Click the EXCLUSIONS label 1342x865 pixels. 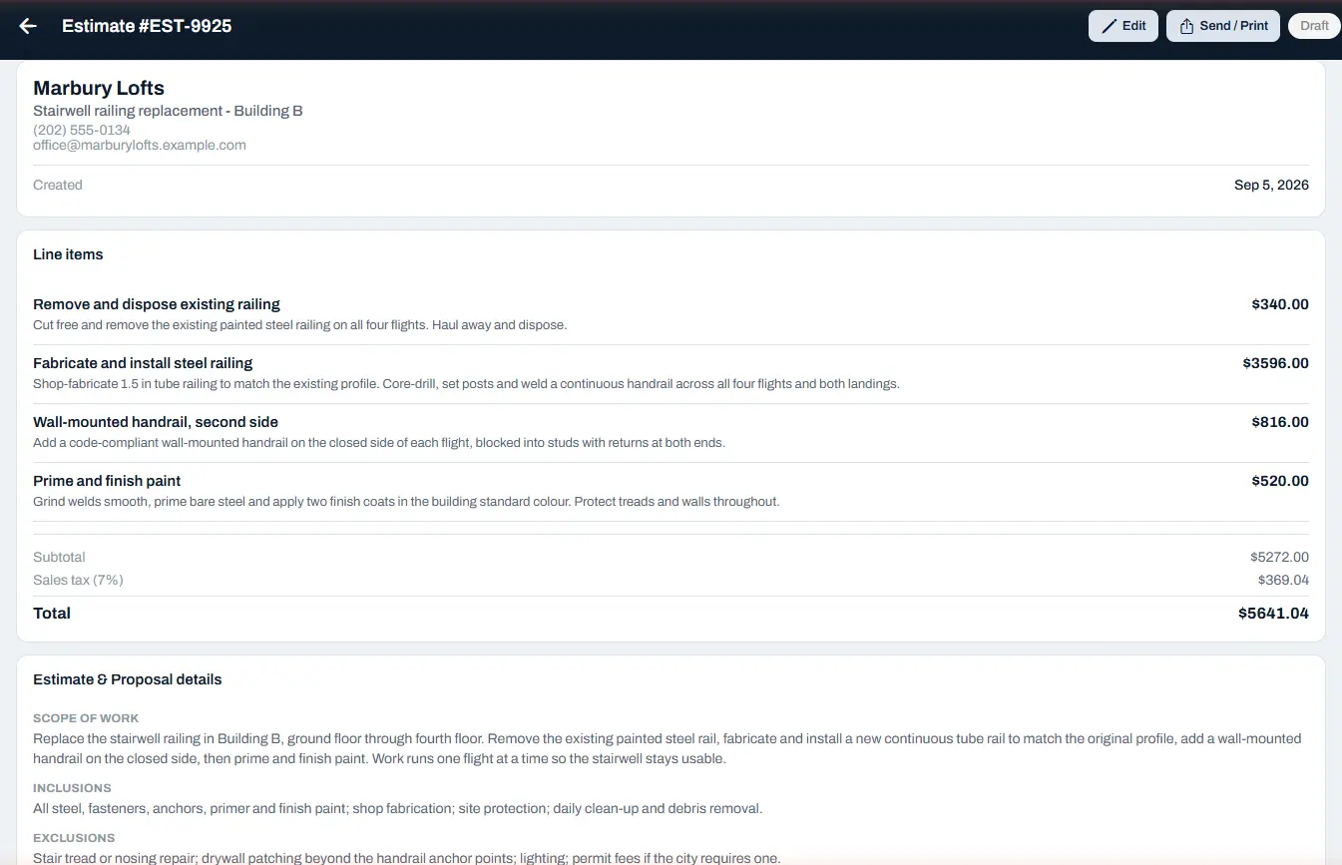[x=74, y=838]
